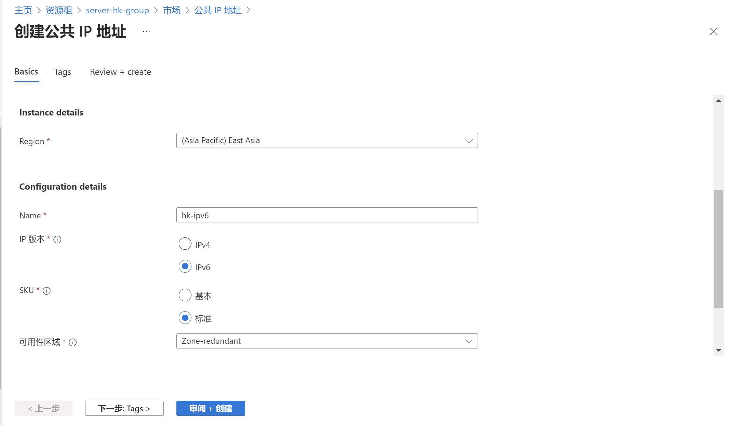Navigate to server-hk-group breadcrumb

coord(117,11)
